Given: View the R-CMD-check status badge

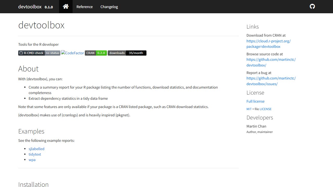Looking at the screenshot, I should pyautogui.click(x=39, y=53).
